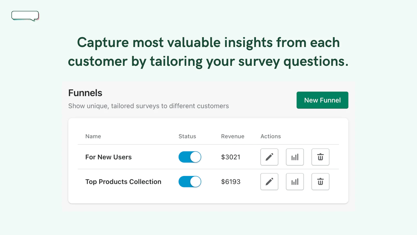Screen dimensions: 417x235
Task: Turn off Top Products Collection toggle
Action: click(x=190, y=181)
